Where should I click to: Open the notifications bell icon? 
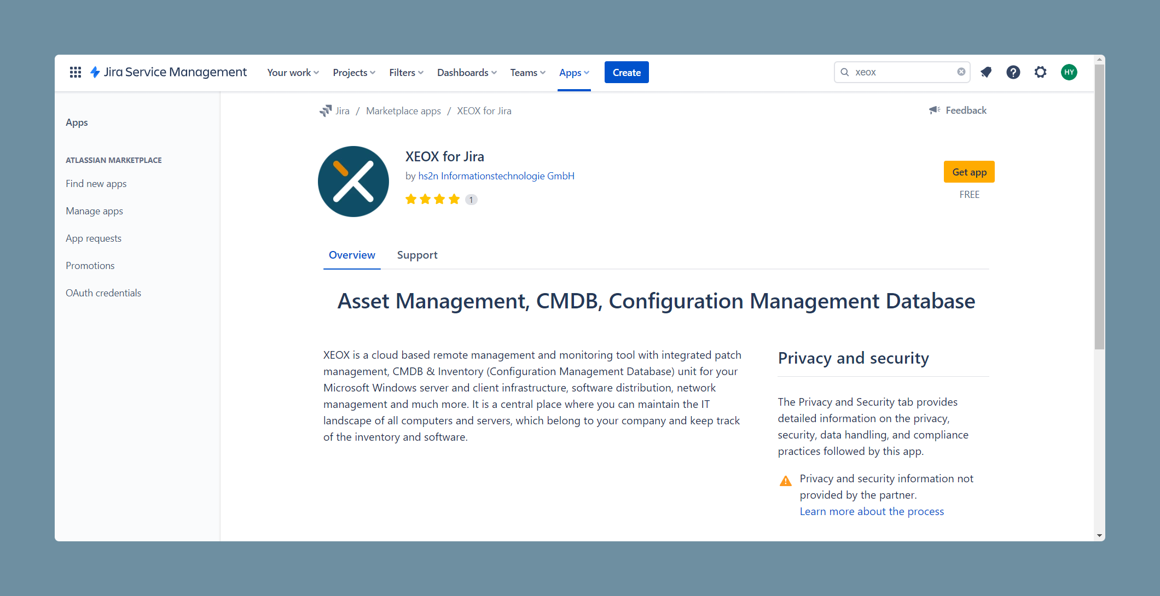point(986,72)
